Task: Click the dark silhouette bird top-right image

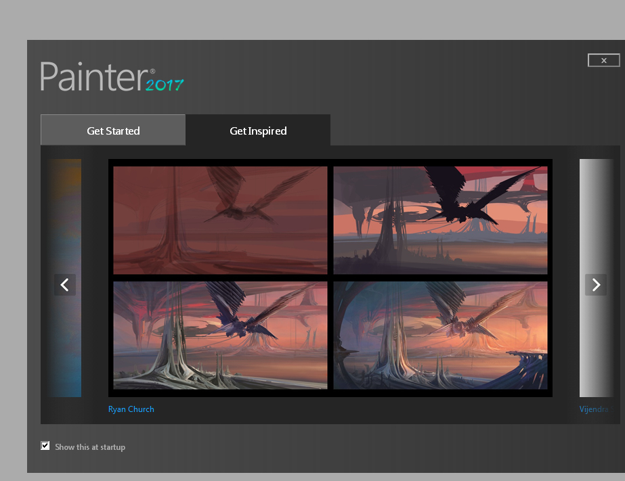Action: (440, 220)
